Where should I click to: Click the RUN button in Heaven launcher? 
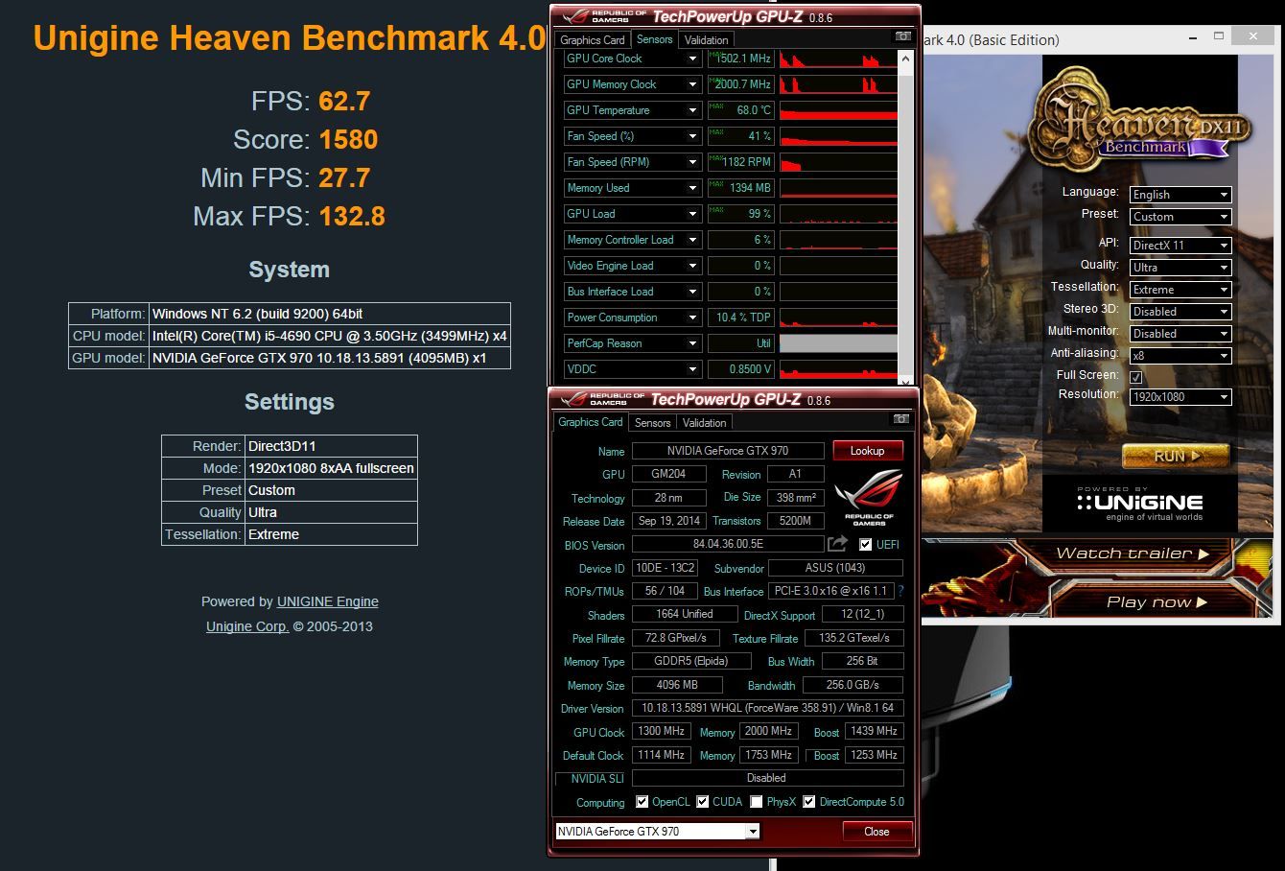pyautogui.click(x=1176, y=456)
